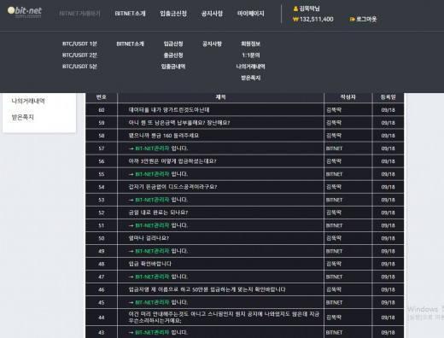This screenshot has width=444, height=338.
Task: Click the number cell 54
Action: point(102,187)
